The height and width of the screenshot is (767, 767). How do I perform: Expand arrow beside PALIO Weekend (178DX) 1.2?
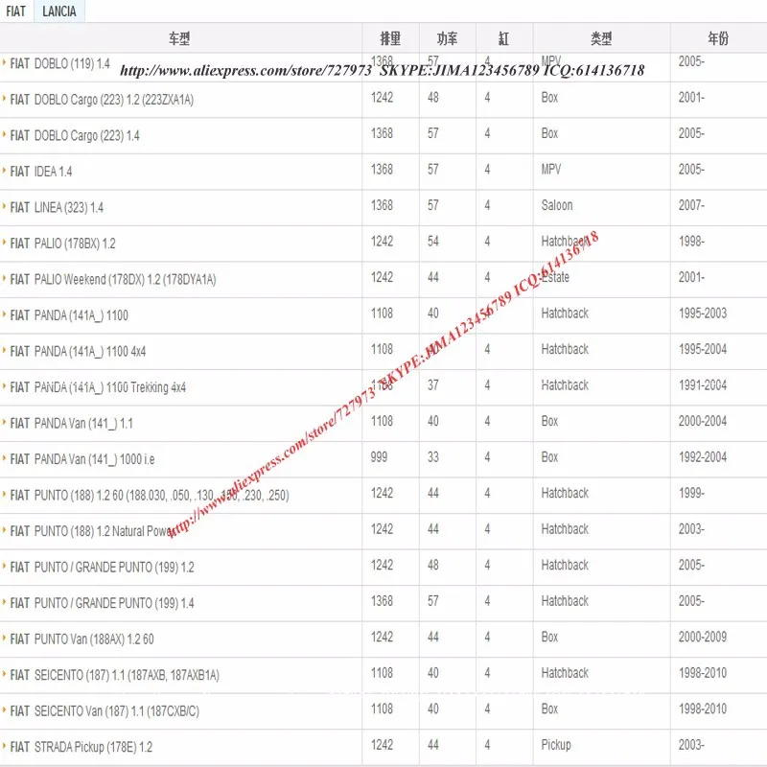[4, 278]
